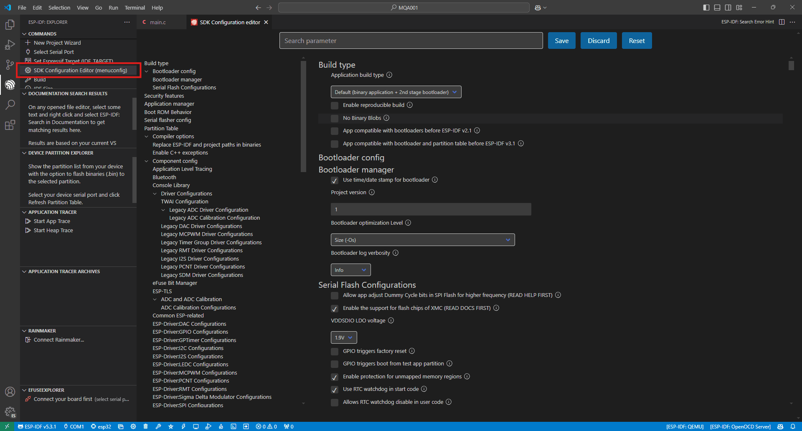Check Allows RTC watchdog disable in user code
Screen dimensions: 802x431
(x=335, y=403)
